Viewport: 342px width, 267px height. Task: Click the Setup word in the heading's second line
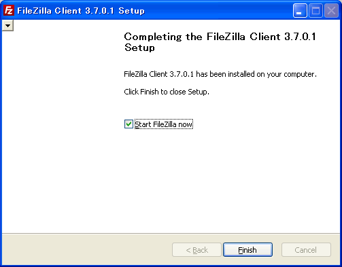click(139, 48)
